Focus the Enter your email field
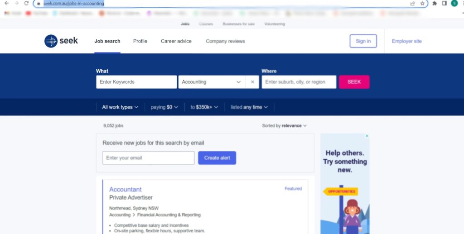This screenshot has height=234, width=464. (149, 158)
